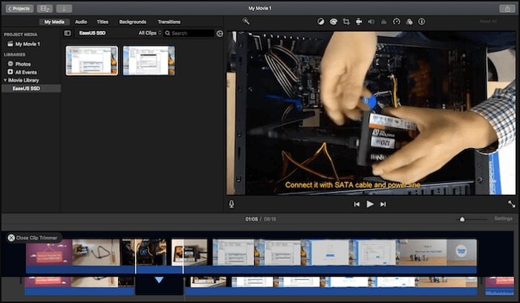
Task: Close the Clip Trimmer
Action: tap(11, 238)
